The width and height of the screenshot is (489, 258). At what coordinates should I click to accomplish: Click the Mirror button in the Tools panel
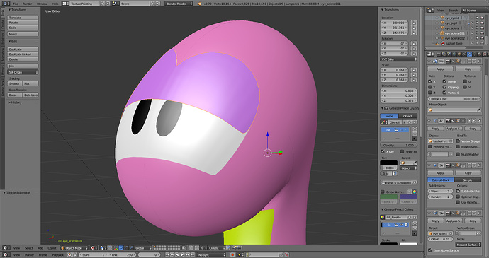[x=23, y=34]
